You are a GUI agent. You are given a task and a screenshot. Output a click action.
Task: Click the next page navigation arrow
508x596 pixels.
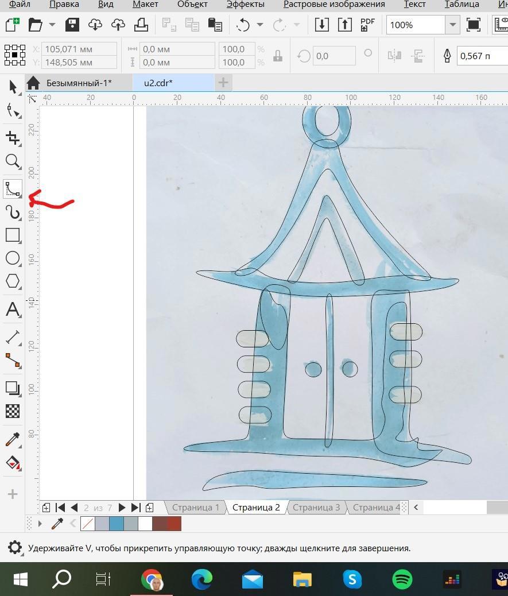point(122,508)
